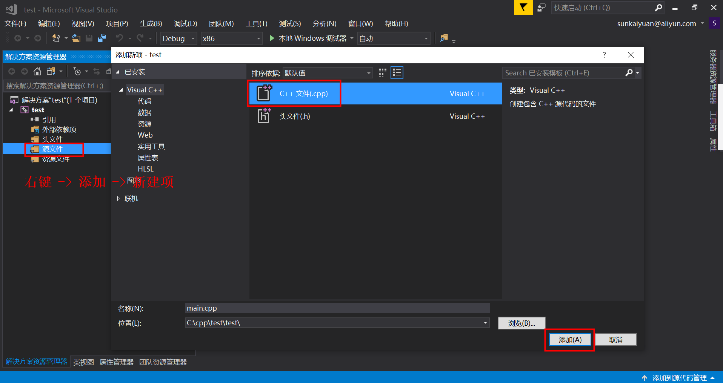Open the 文件(F) menu
The height and width of the screenshot is (383, 723).
coord(15,23)
